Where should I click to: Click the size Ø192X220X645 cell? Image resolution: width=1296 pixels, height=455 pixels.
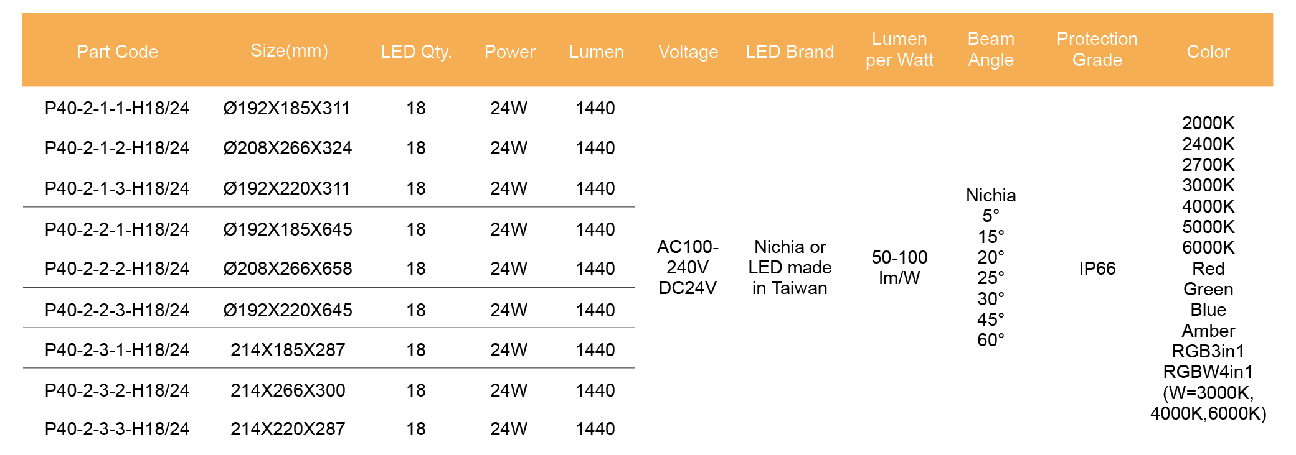[288, 310]
